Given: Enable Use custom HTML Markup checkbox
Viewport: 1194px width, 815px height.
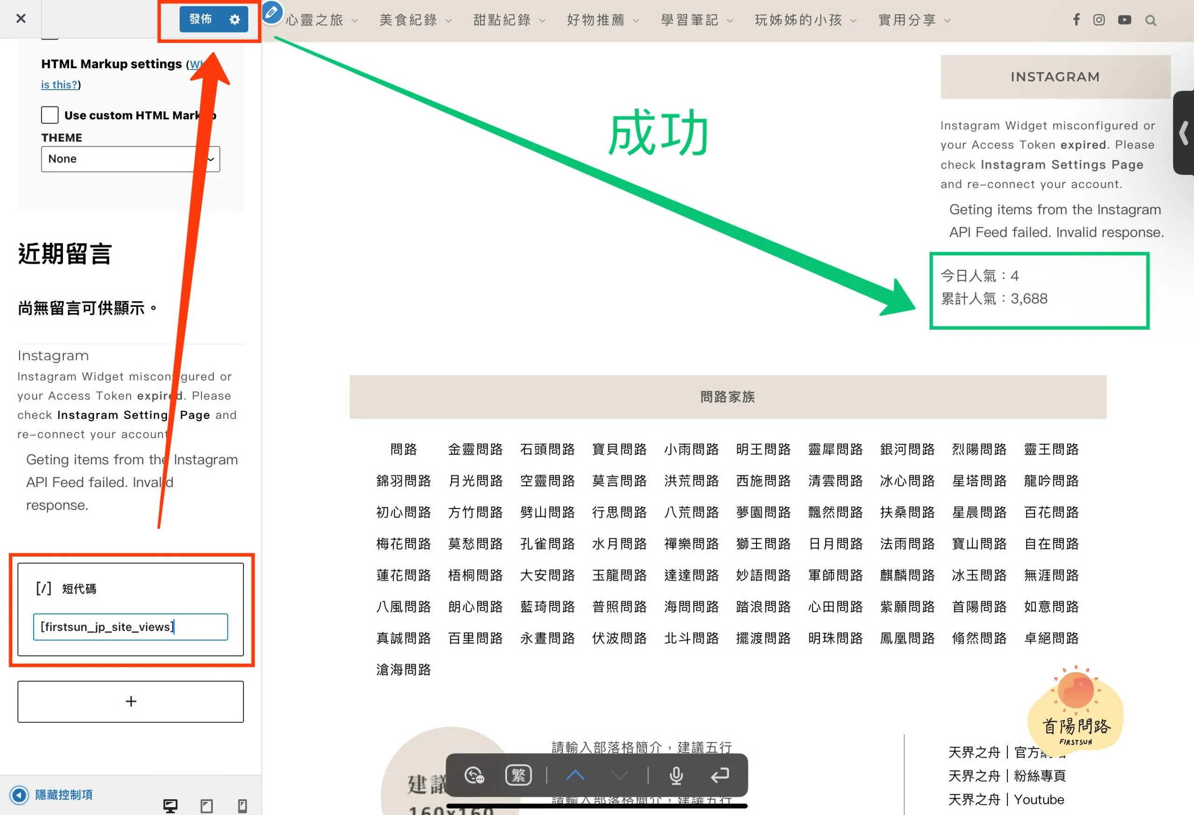Looking at the screenshot, I should [50, 115].
